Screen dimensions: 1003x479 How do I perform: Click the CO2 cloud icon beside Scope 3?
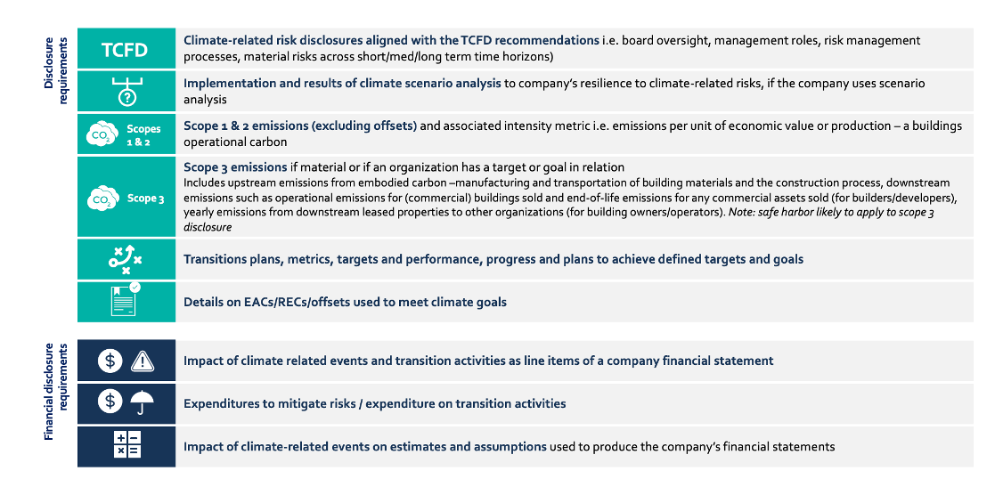(x=99, y=198)
